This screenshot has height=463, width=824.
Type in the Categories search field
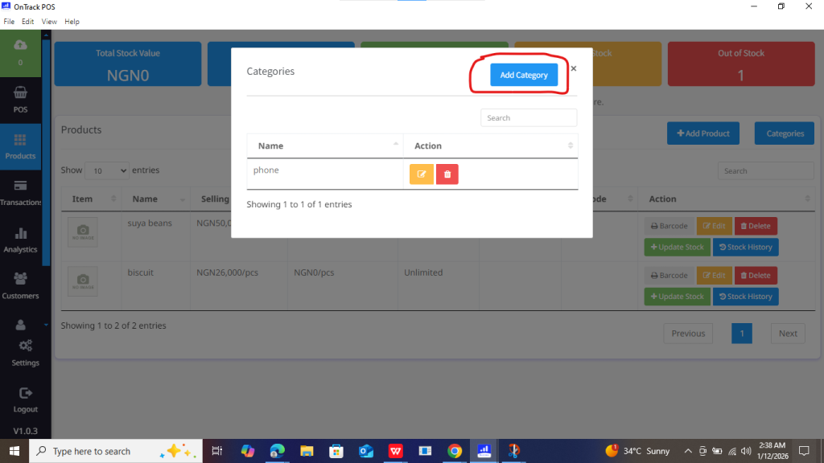(x=529, y=118)
